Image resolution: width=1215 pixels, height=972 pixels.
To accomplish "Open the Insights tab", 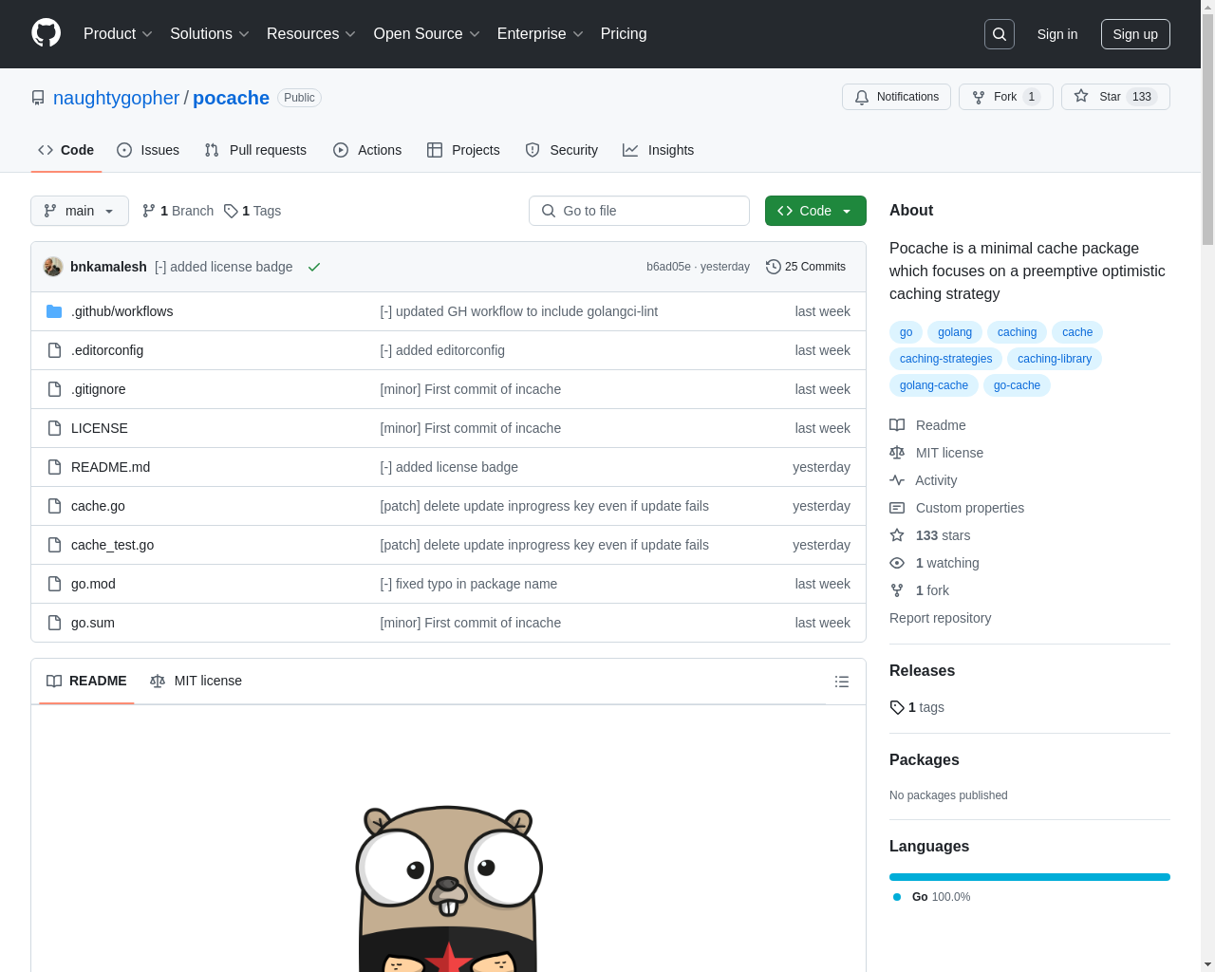I will 659,150.
